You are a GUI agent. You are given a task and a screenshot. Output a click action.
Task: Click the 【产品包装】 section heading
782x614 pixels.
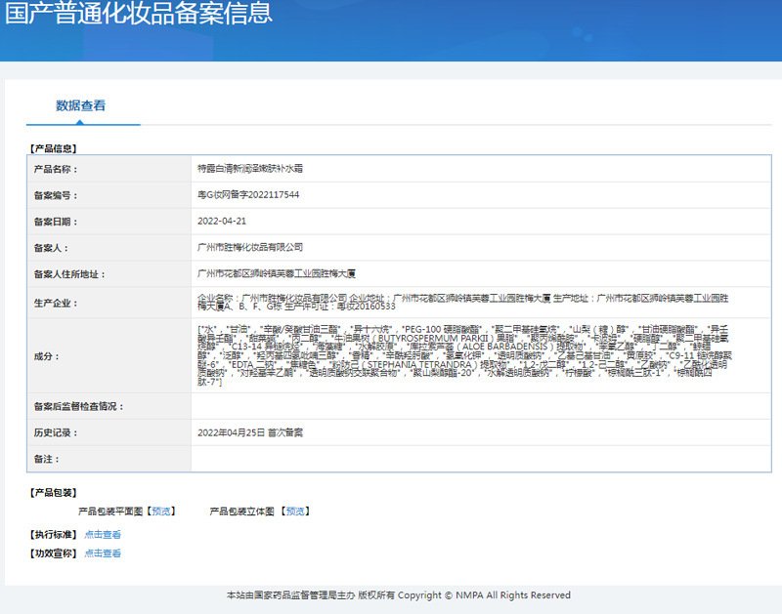[55, 493]
